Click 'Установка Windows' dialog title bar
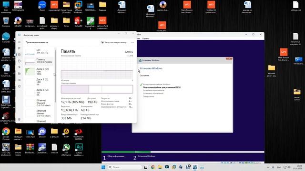Image resolution: width=305 pixels, height=171 pixels. tap(182, 60)
